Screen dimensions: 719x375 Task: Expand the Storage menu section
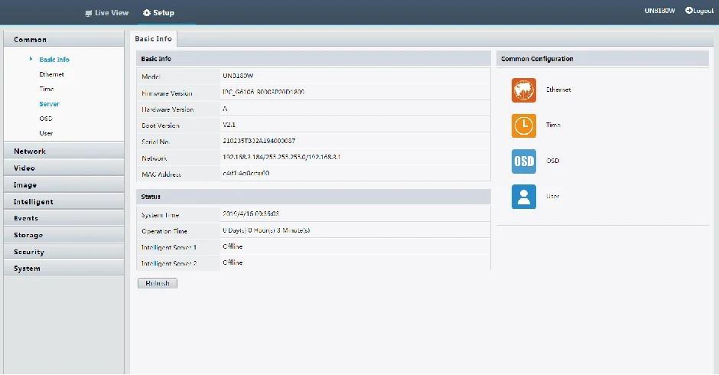[x=63, y=235]
